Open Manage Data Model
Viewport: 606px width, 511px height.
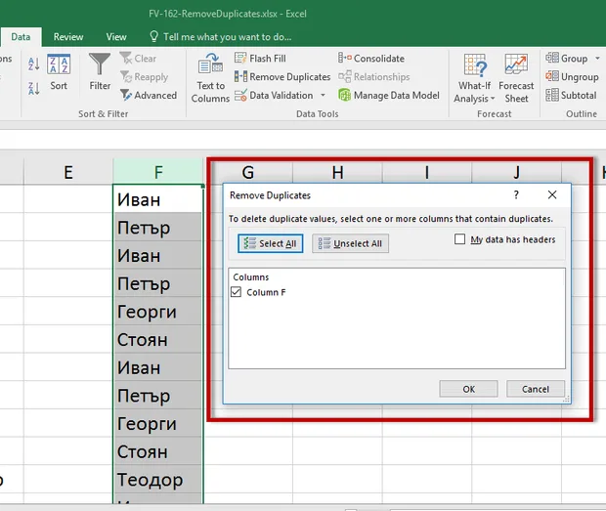point(389,95)
